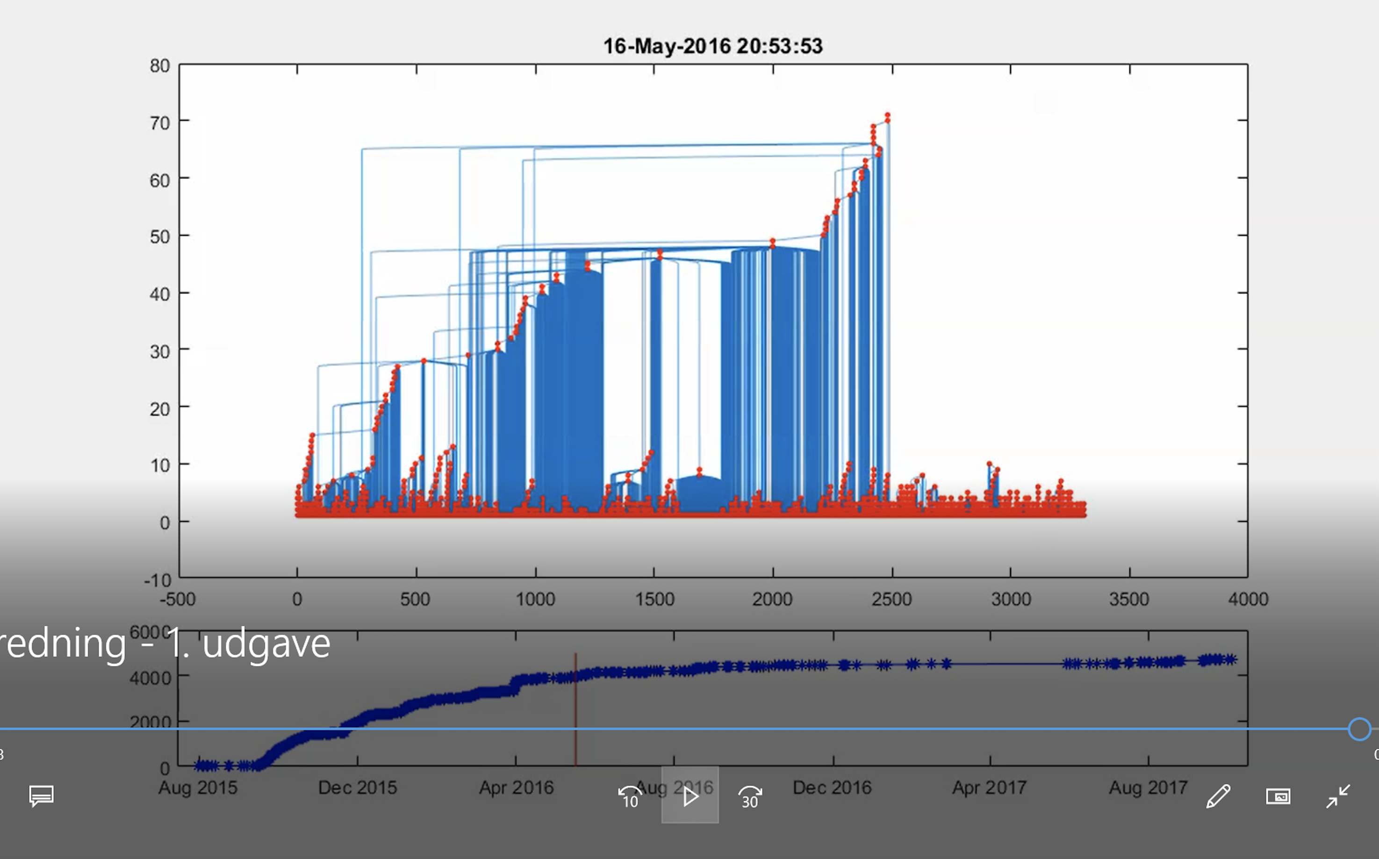Click the 80 y-axis label of upper chart
1379x859 pixels.
160,66
